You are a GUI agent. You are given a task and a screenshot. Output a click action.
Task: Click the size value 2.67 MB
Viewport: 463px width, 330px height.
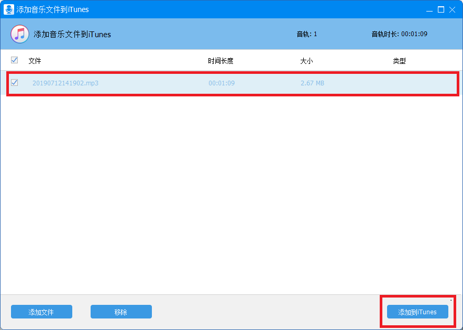tap(312, 83)
